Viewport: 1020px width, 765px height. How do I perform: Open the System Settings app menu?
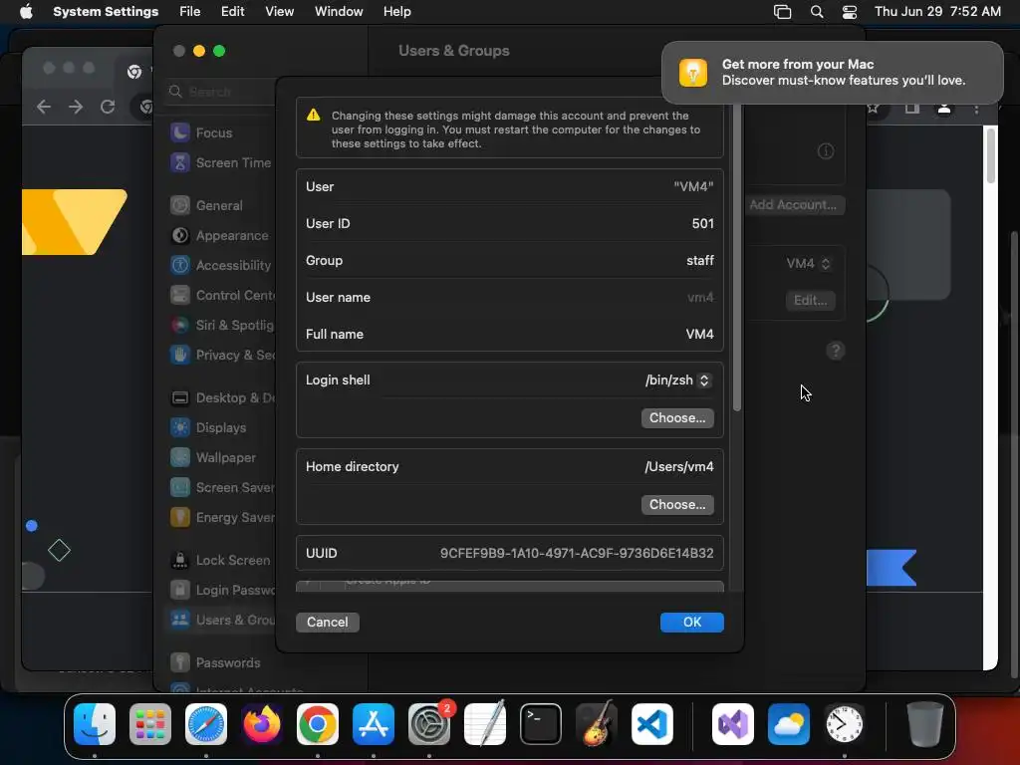(x=106, y=12)
